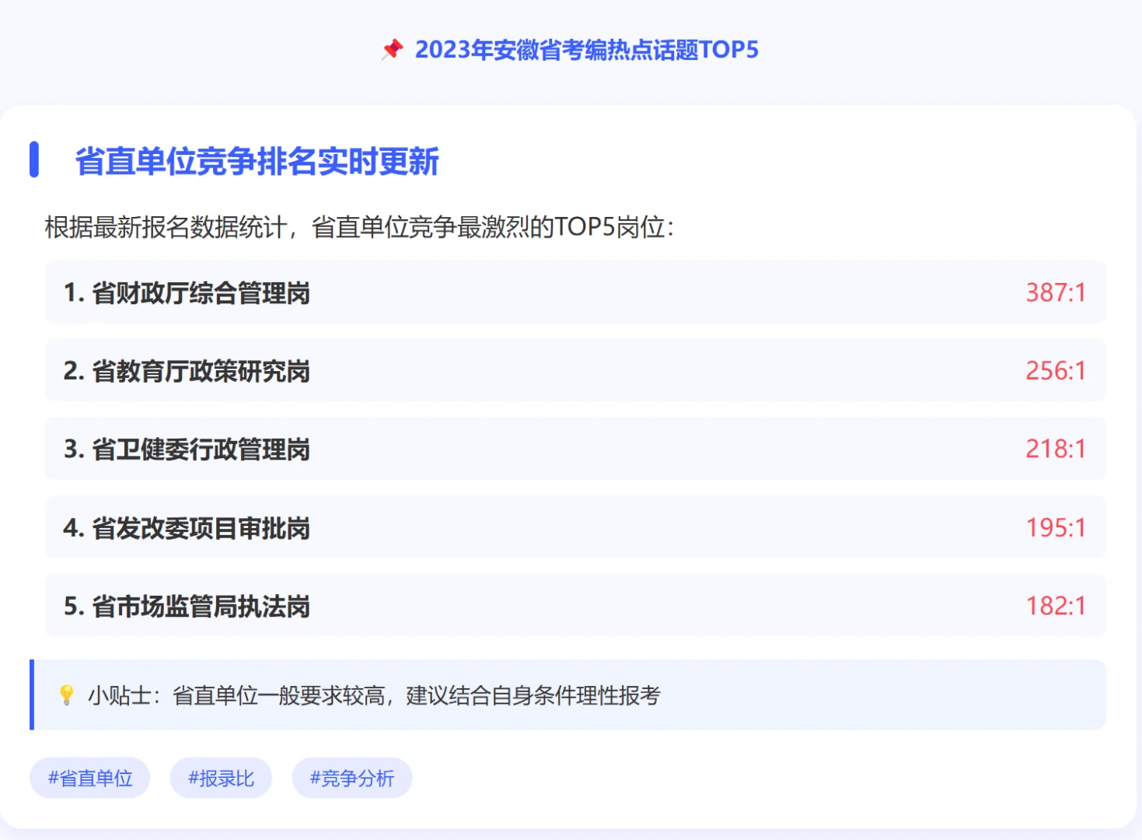Image resolution: width=1142 pixels, height=840 pixels.
Task: Click the pushpin icon beside the title
Action: click(x=393, y=50)
